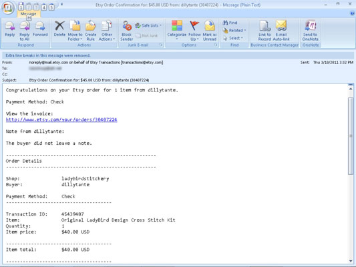This screenshot has width=356, height=267.
Task: Select the Message ribbon tab
Action: (x=28, y=14)
